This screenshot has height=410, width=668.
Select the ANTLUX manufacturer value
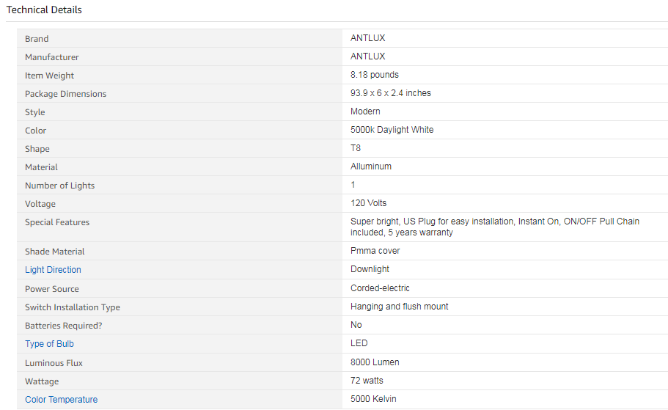[367, 56]
